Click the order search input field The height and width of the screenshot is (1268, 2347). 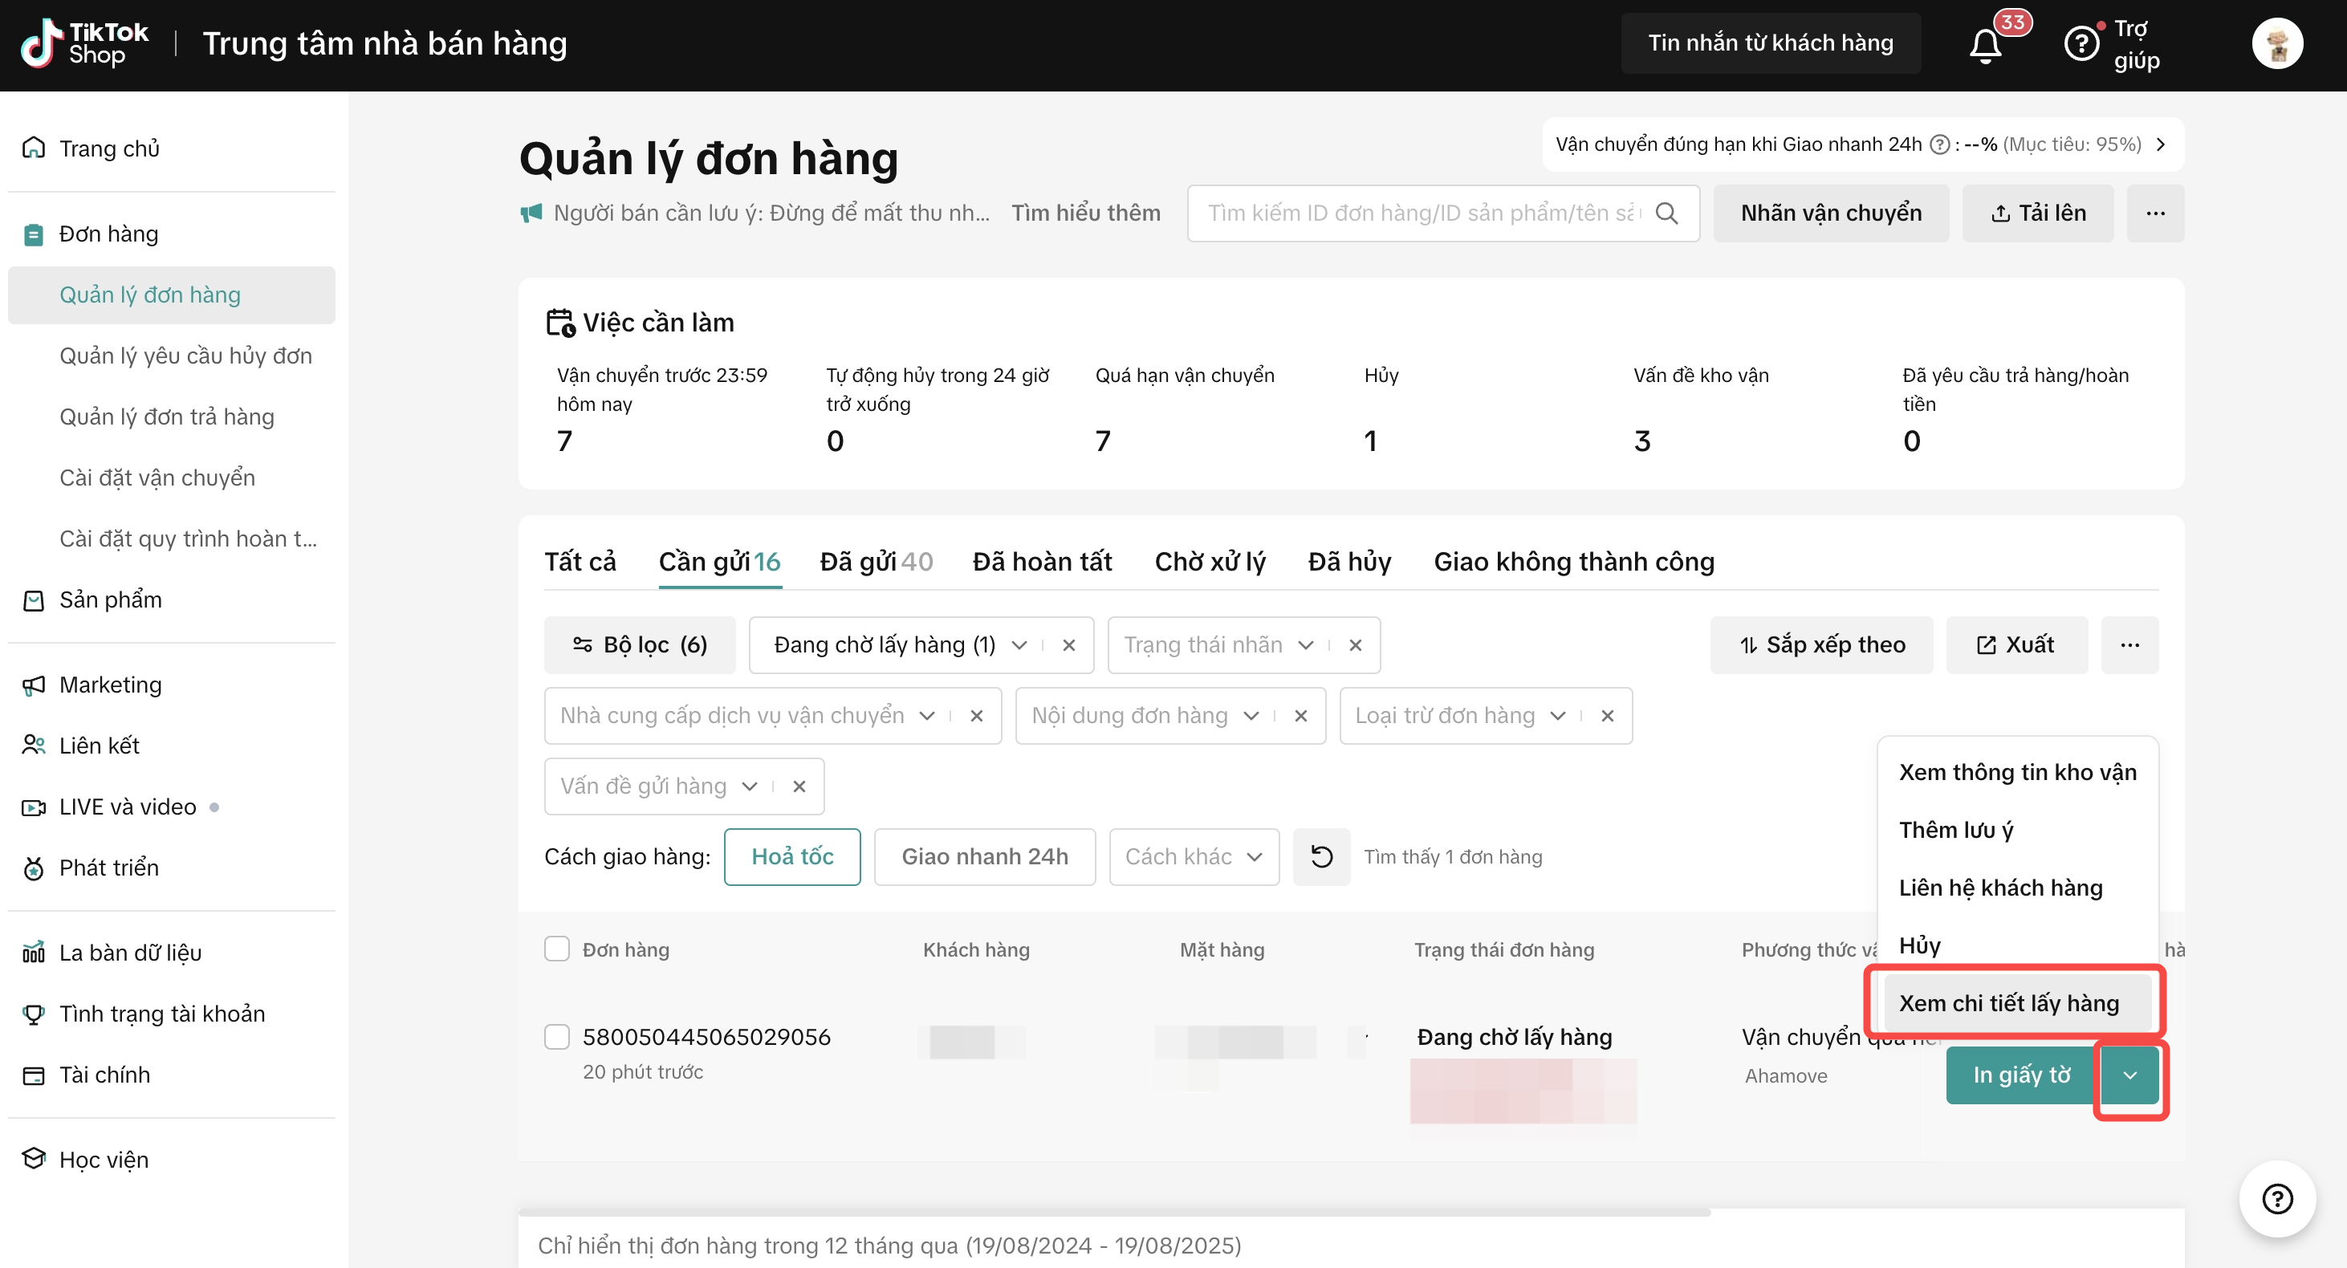(1422, 213)
